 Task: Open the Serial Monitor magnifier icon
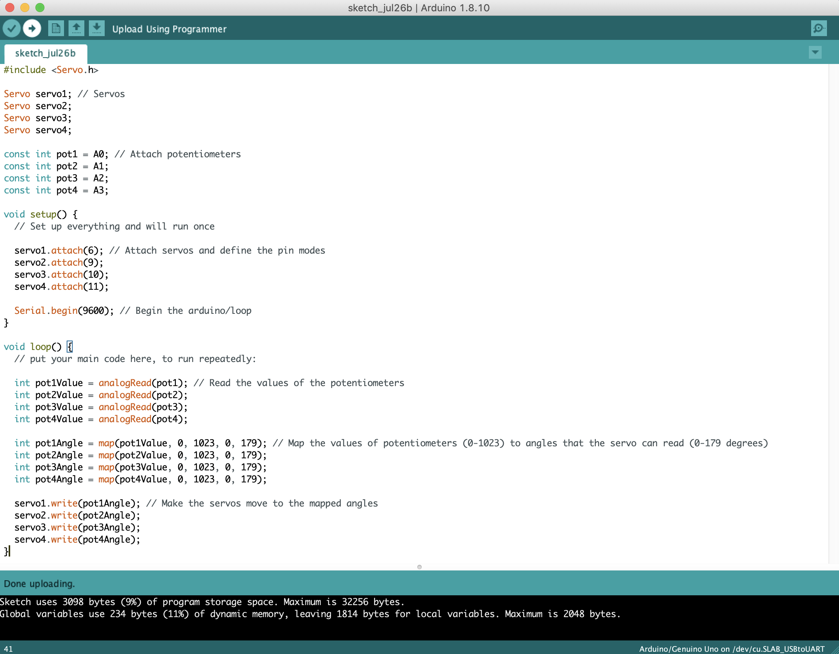point(818,28)
